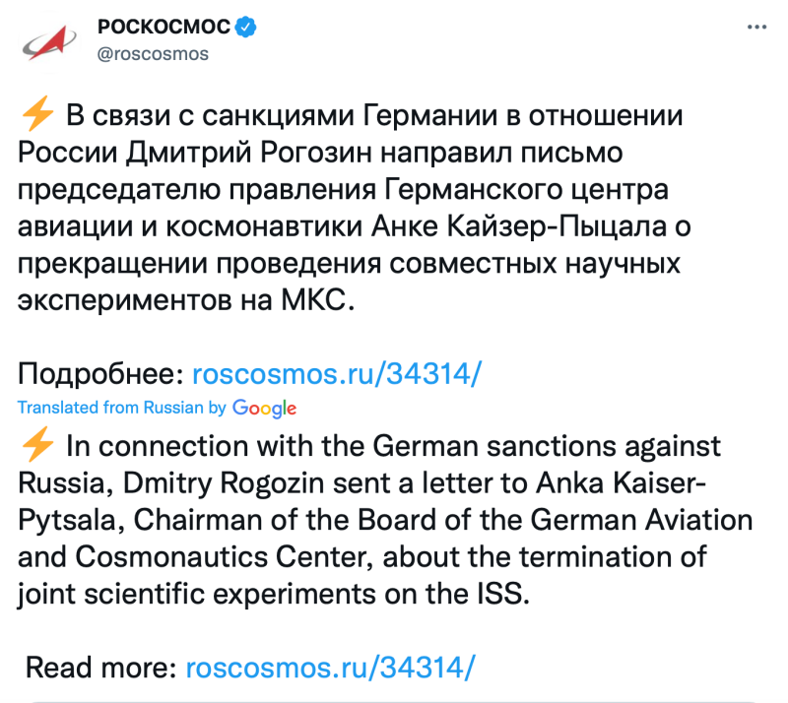Screen dimensions: 788x703
Task: Click the lightning emoji in the Russian text
Action: pos(36,117)
